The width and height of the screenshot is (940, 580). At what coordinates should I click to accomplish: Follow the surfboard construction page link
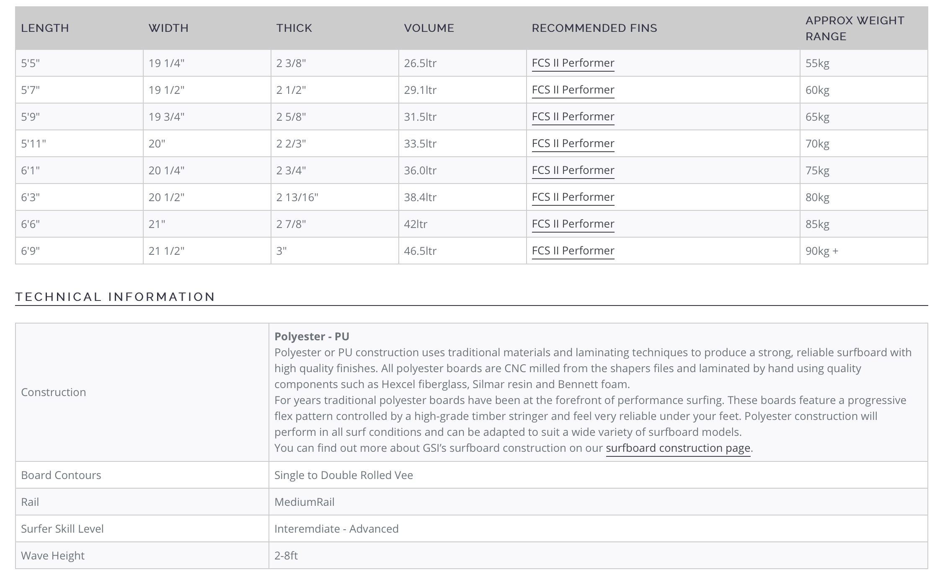pos(678,448)
